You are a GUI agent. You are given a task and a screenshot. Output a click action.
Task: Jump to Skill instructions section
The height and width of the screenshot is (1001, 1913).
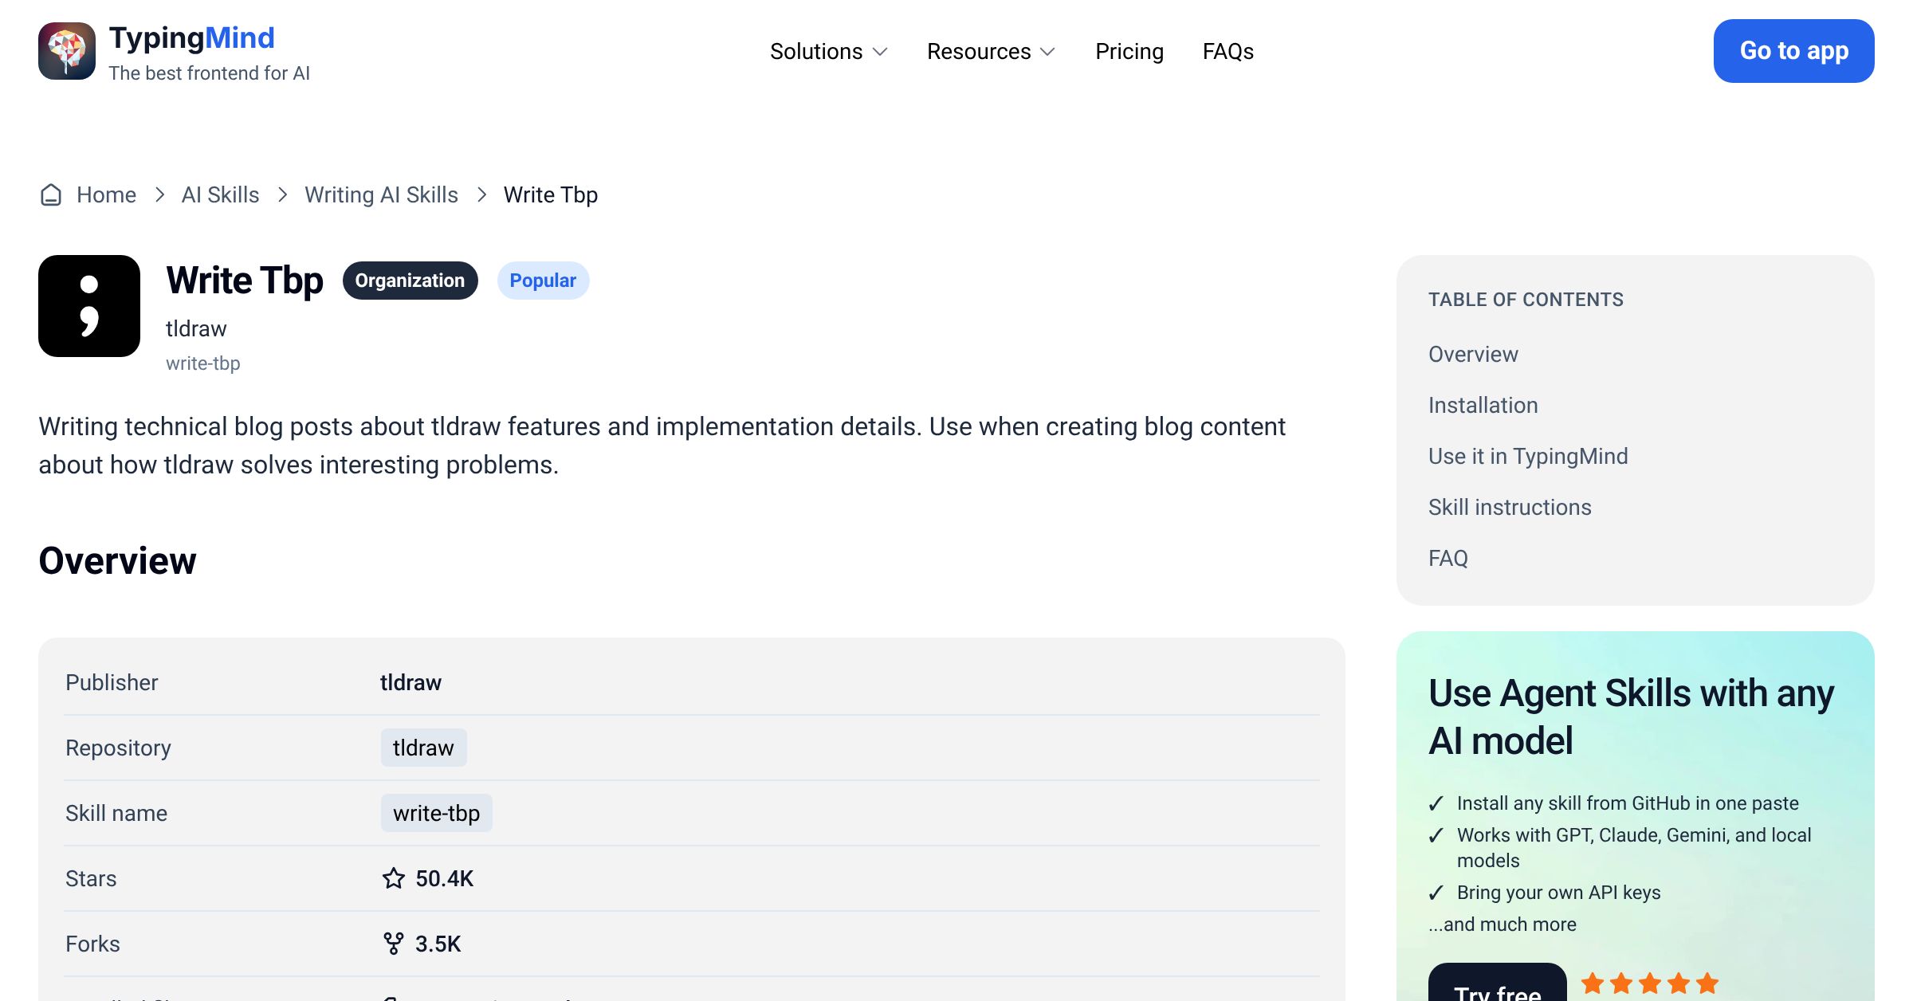[1510, 507]
